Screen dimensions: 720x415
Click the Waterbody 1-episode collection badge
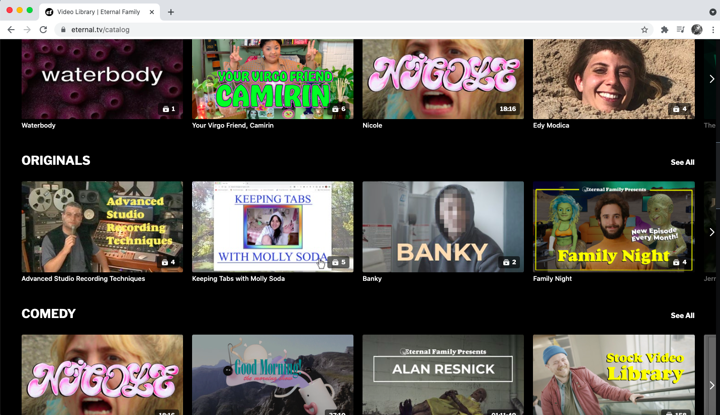coord(168,109)
